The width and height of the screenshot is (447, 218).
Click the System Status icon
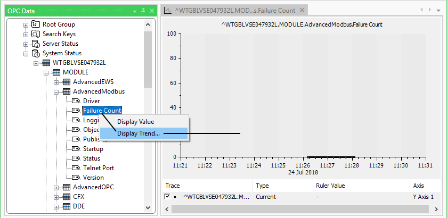(36, 53)
